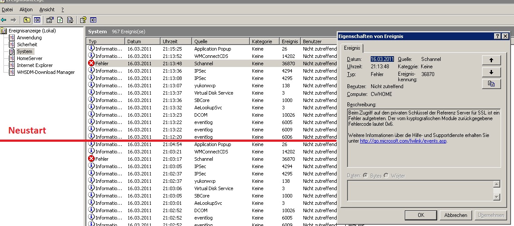Click the info icon of WMConnectCDS 21:13:52
Screen dimensions: 514x226
(91, 56)
